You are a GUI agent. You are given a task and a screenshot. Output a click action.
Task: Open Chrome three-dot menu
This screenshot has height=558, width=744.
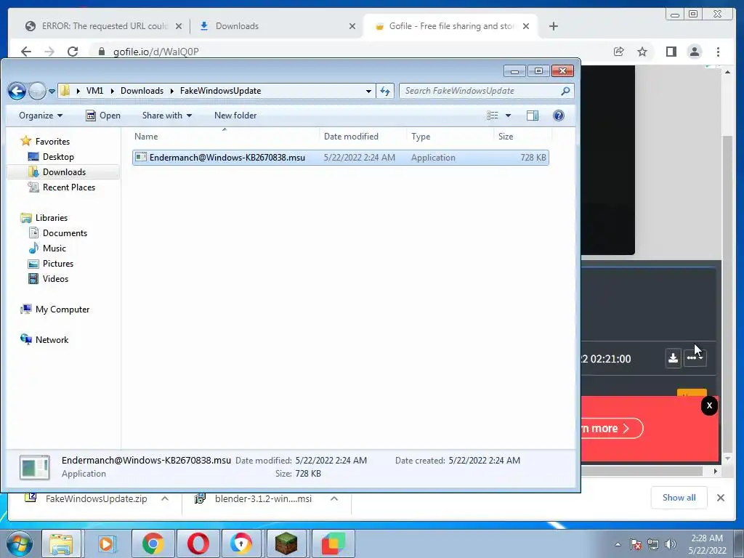718,52
